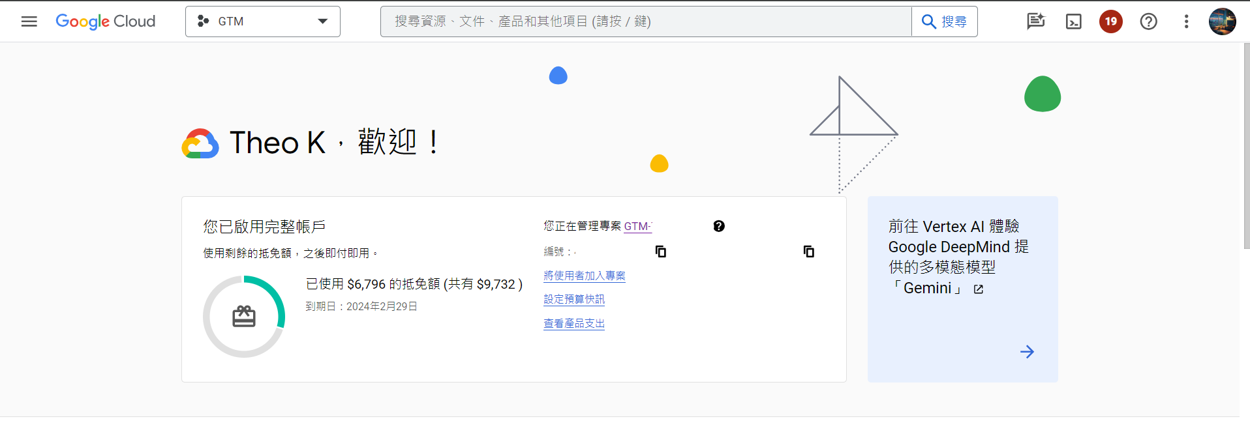
Task: Open 將使用者加入專案 link
Action: (585, 276)
